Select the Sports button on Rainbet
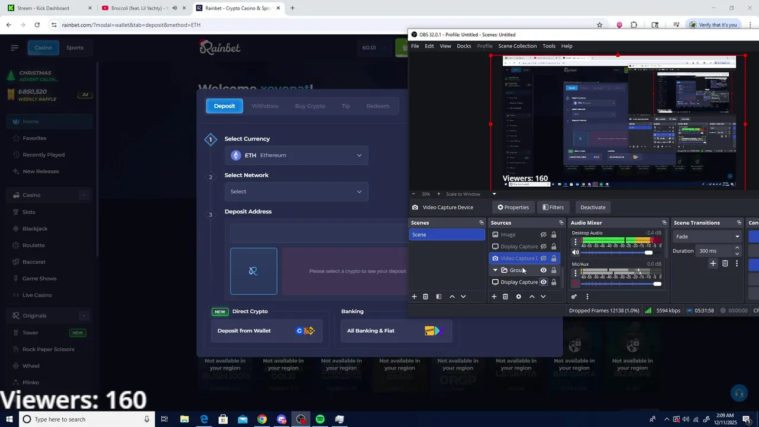759x427 pixels. coord(75,47)
